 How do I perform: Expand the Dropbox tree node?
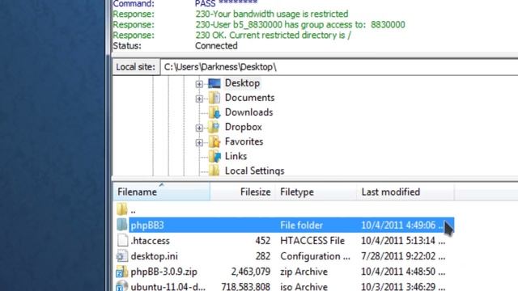[x=199, y=128]
